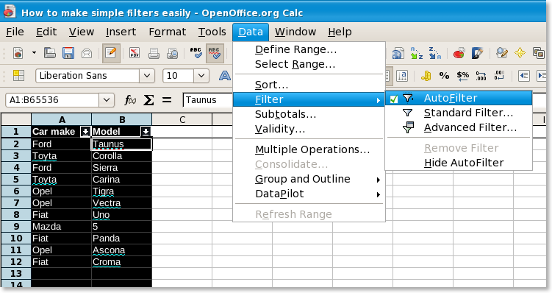
Task: Toggle AutoSpellcheck ABC wavy-underline icon
Action: tap(215, 53)
